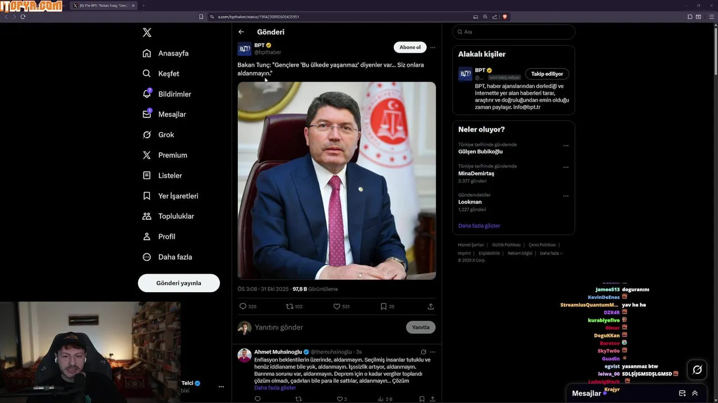
Task: Open Premium from the sidebar
Action: [165, 155]
